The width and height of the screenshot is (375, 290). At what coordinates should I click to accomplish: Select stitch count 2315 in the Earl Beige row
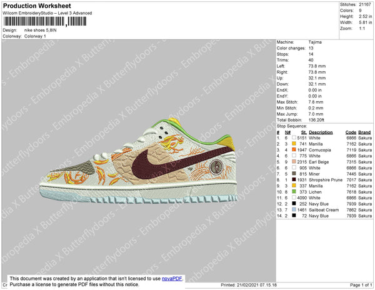pyautogui.click(x=302, y=162)
